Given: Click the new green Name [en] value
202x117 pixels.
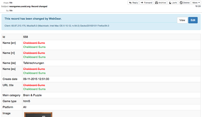Looking at the screenshot, I should [x=34, y=47].
